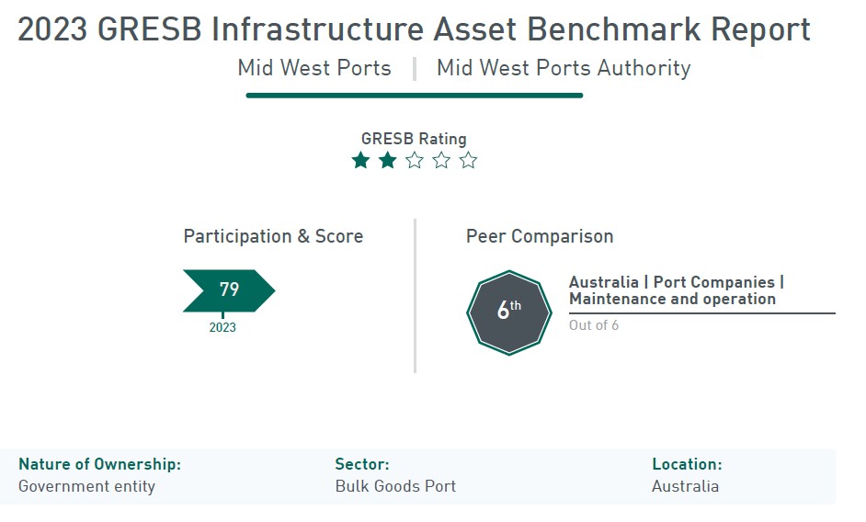866x522 pixels.
Task: Click the 'Location:' label
Action: (x=687, y=464)
